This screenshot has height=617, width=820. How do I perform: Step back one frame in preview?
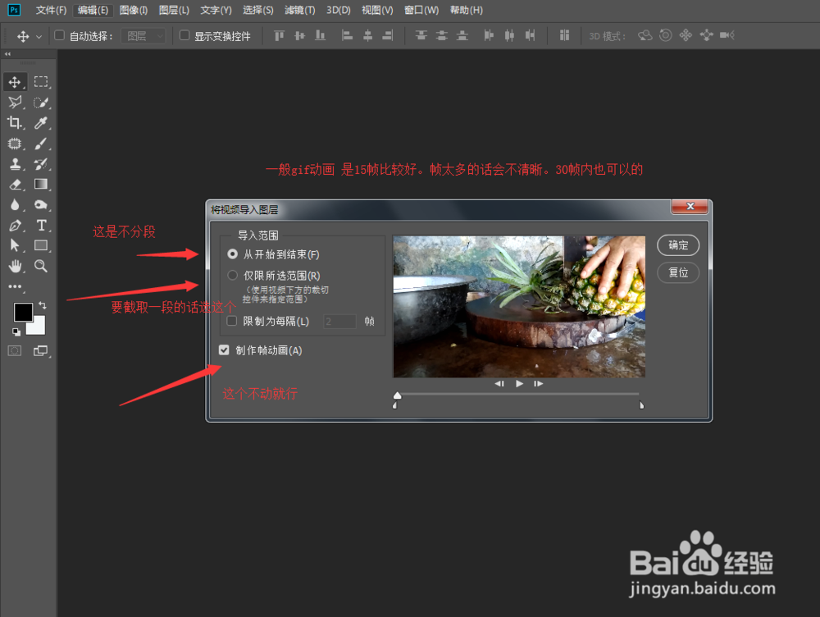499,384
